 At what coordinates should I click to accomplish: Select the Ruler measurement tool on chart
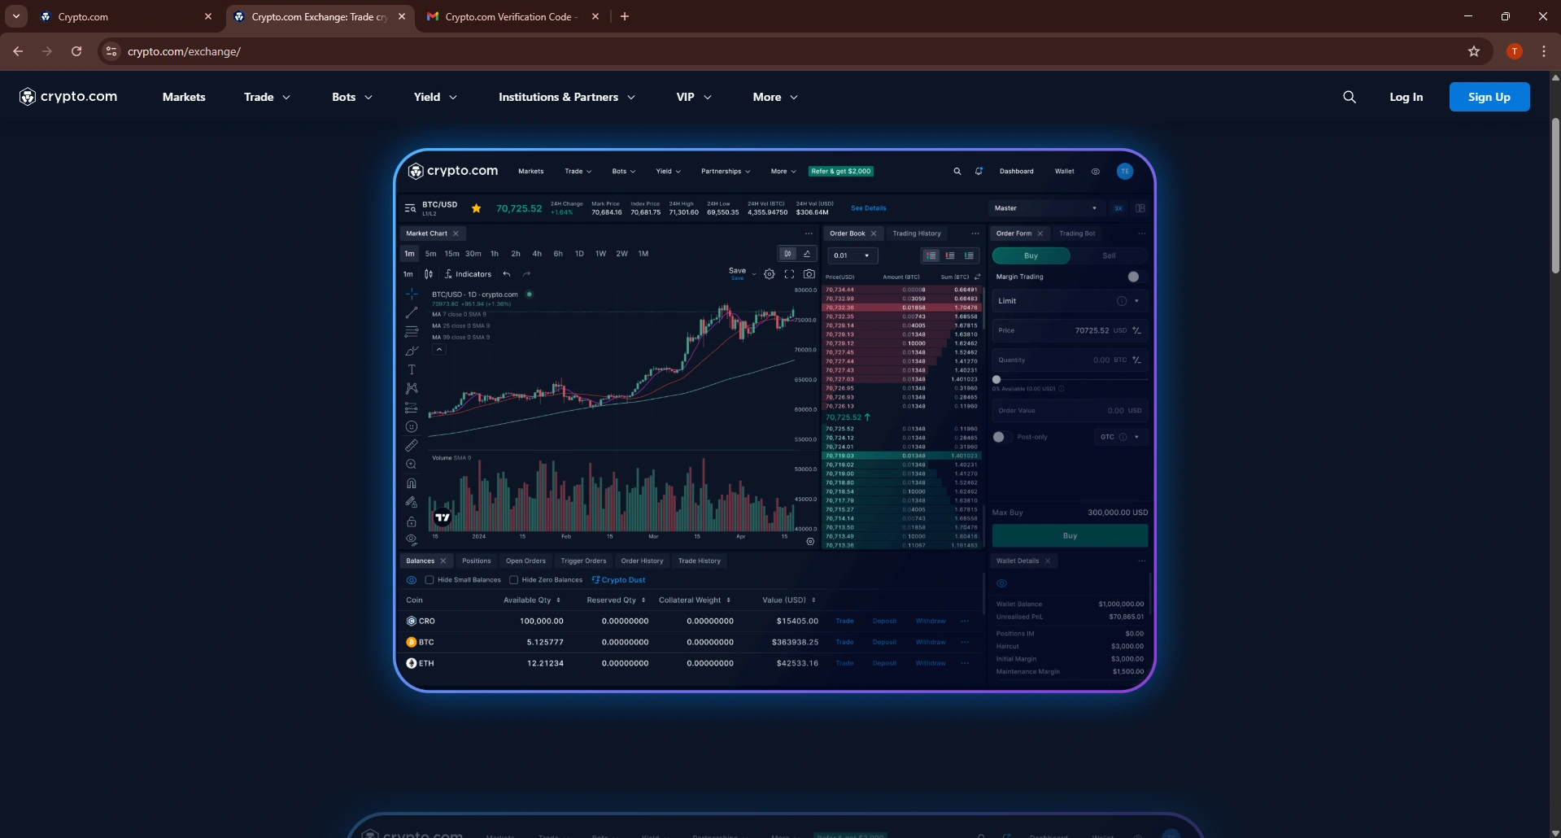coord(412,445)
